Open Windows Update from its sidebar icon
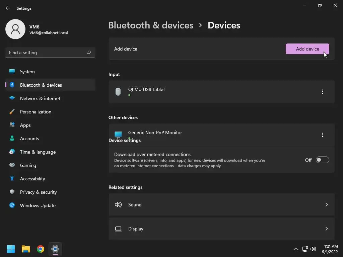Screen dimensions: 343x257 tap(12, 205)
